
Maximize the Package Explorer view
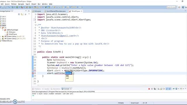pos(29,11)
